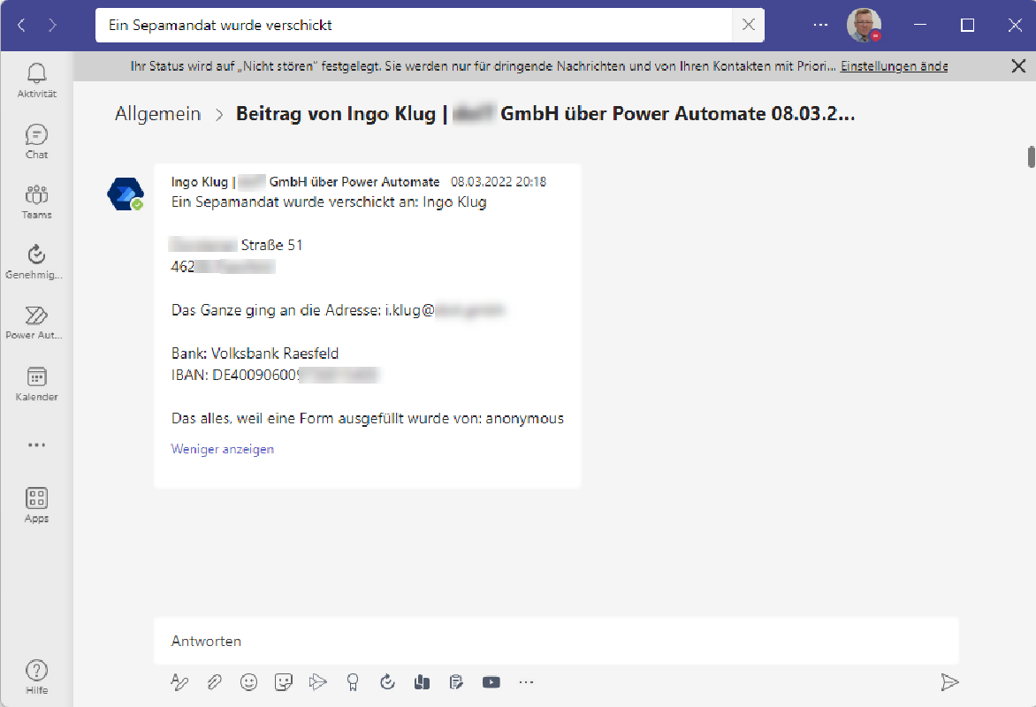Open Power Automate in sidebar

(x=36, y=322)
